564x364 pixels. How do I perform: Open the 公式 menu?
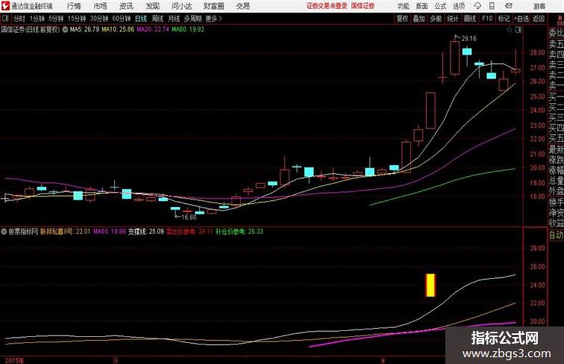click(440, 6)
